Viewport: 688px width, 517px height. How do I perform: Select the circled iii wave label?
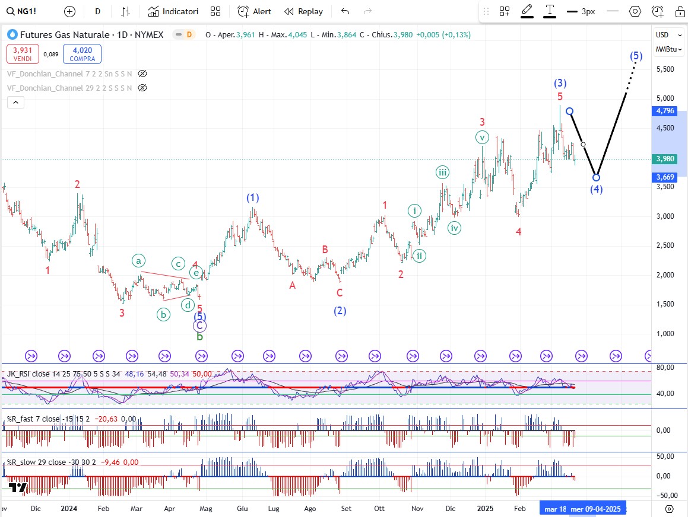442,172
